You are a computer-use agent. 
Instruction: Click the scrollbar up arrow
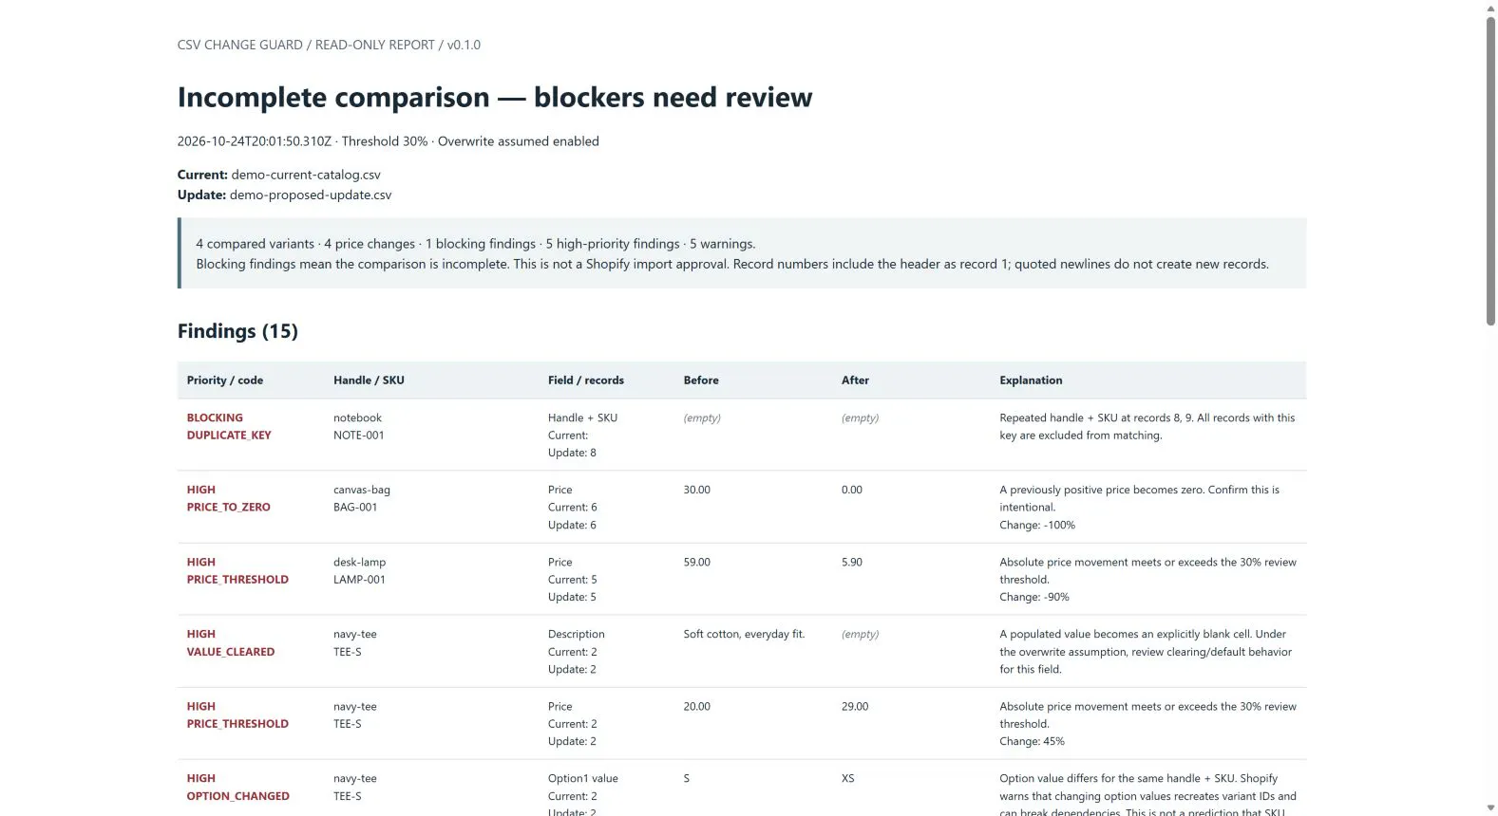[x=1490, y=7]
